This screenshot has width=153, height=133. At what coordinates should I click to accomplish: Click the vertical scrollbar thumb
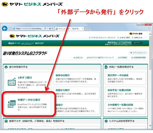coord(150,53)
